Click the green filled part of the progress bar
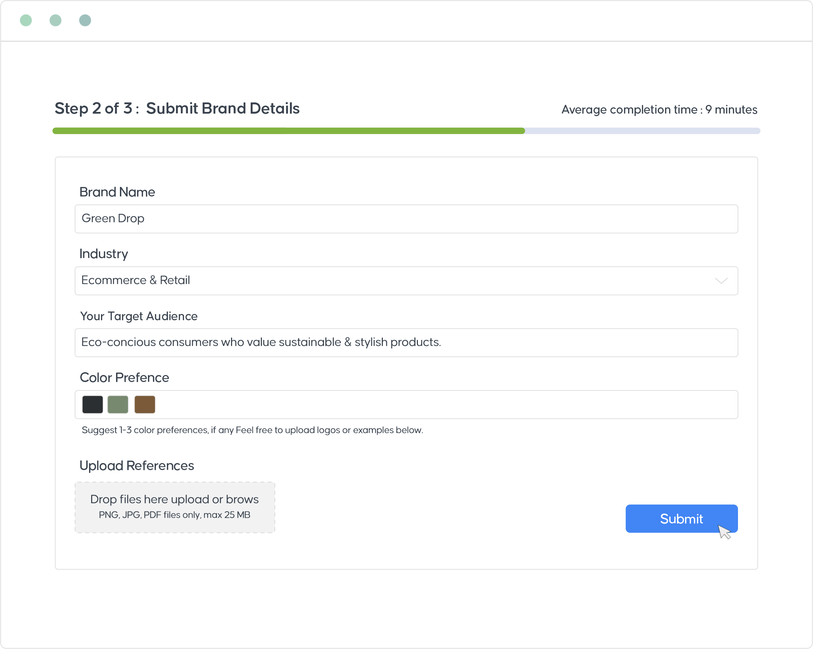 pyautogui.click(x=289, y=131)
